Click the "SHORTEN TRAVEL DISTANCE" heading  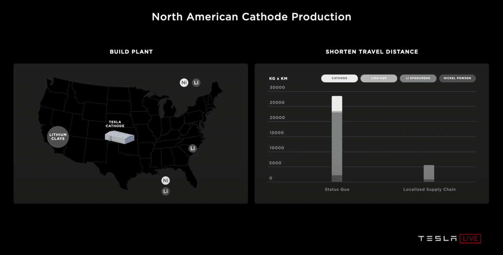tap(372, 52)
